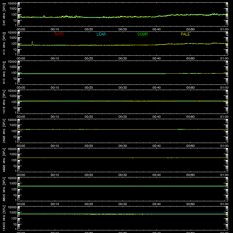
Task: Click the yellow PALE station label
Action: click(185, 34)
